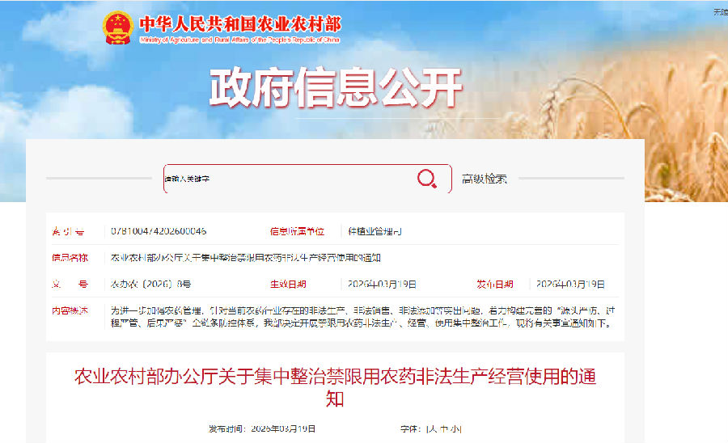Screen dimensions: 728x443
Task: Set font size to 中
Action: pos(443,429)
